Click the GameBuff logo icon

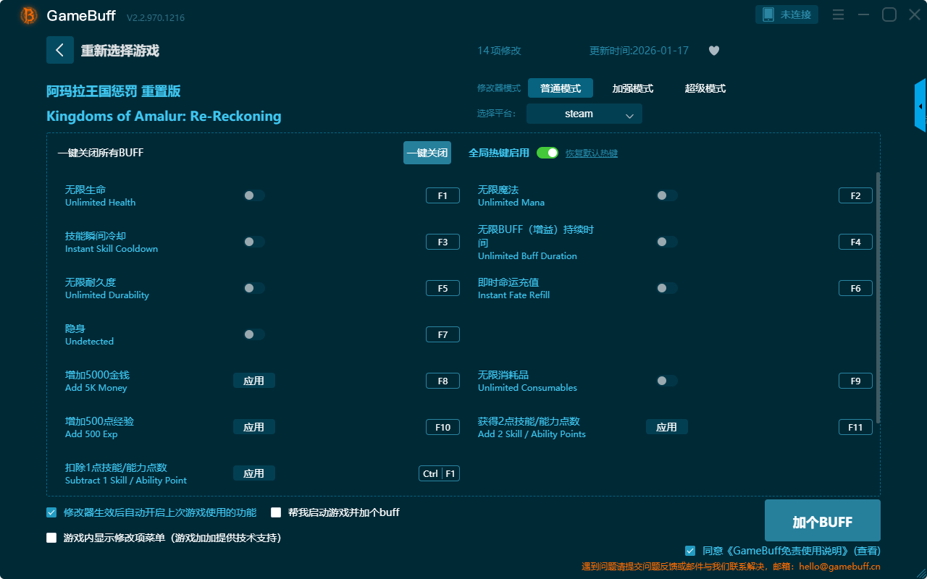[x=29, y=15]
